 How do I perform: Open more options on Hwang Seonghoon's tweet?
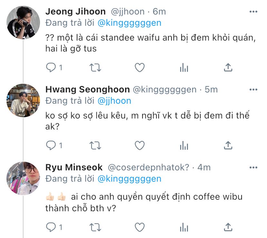coord(253,90)
